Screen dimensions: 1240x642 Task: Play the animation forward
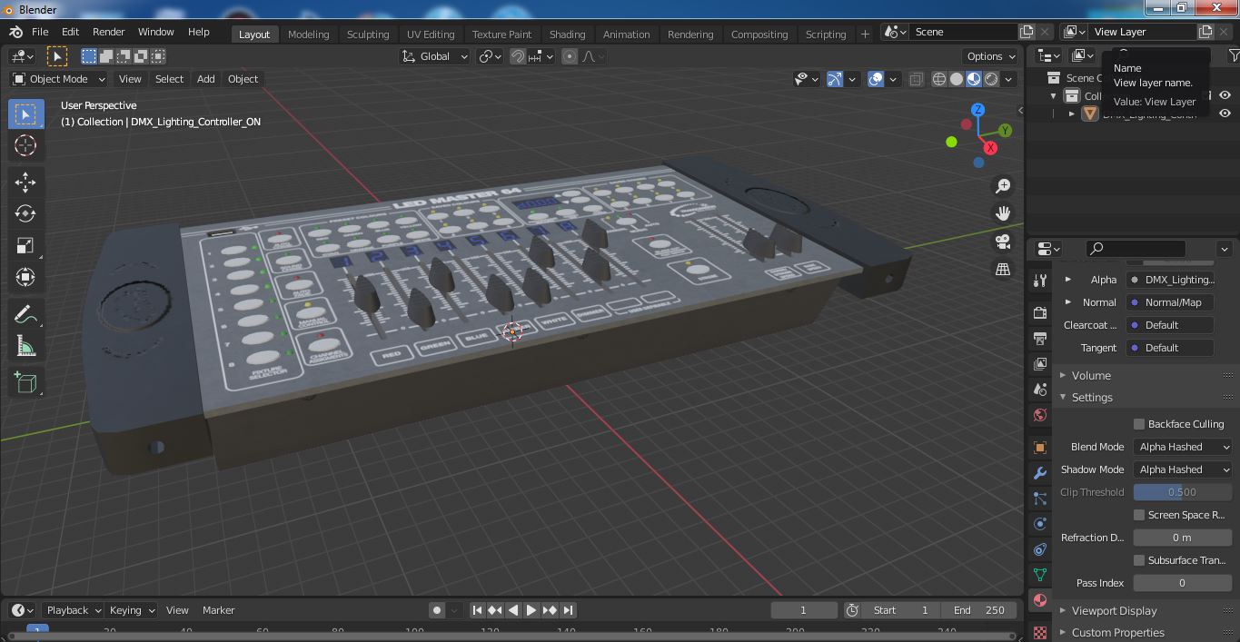tap(531, 610)
